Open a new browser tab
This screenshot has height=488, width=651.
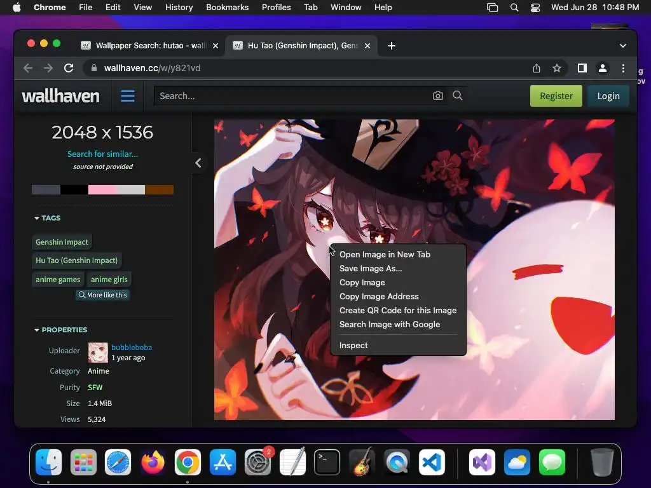pyautogui.click(x=391, y=46)
